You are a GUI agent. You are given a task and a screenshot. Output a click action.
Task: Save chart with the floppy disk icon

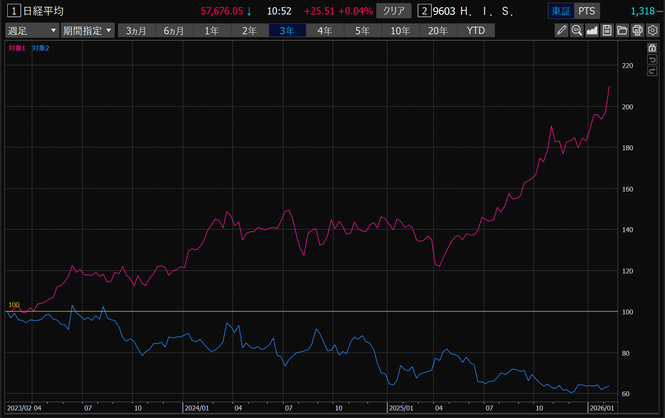(x=607, y=31)
